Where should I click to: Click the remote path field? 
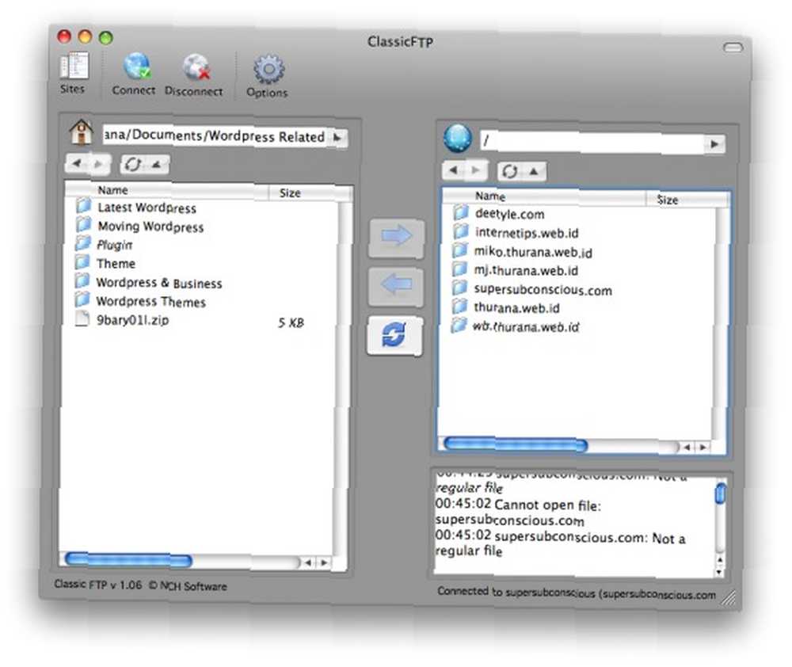coord(592,142)
